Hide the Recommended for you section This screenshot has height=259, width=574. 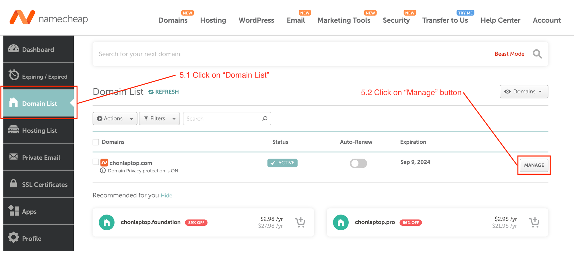tap(166, 196)
